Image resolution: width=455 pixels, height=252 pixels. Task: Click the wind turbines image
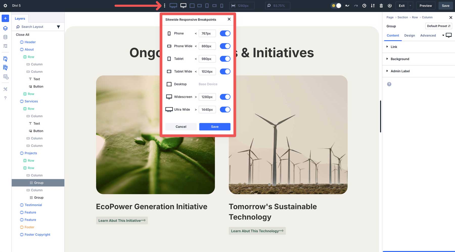288,135
